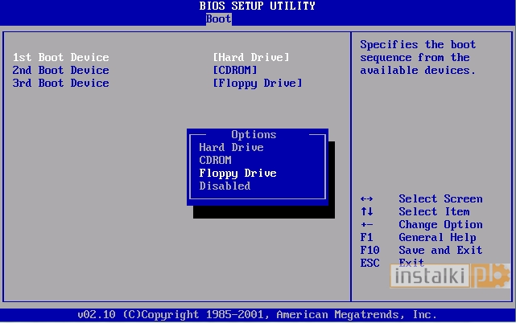
Task: Choose Disabled in the Options popup
Action: click(x=225, y=186)
